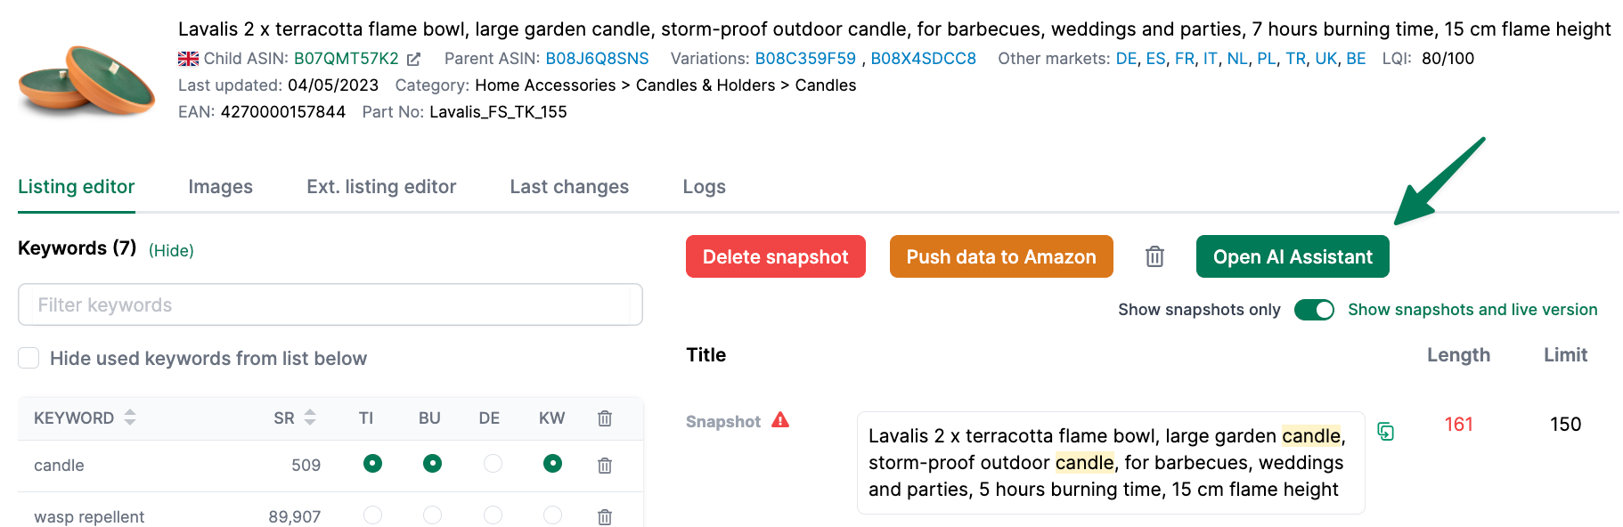Open the Last changes tab
1623x527 pixels.
(x=569, y=187)
